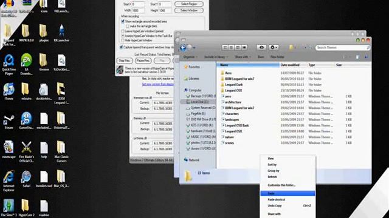Image resolution: width=389 pixels, height=218 pixels.
Task: Click the Search Themes field
Action: pyautogui.click(x=342, y=47)
